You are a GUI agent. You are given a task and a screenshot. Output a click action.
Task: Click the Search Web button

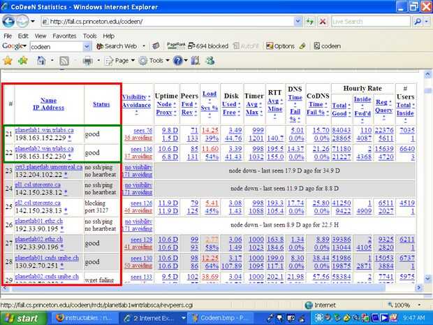117,46
